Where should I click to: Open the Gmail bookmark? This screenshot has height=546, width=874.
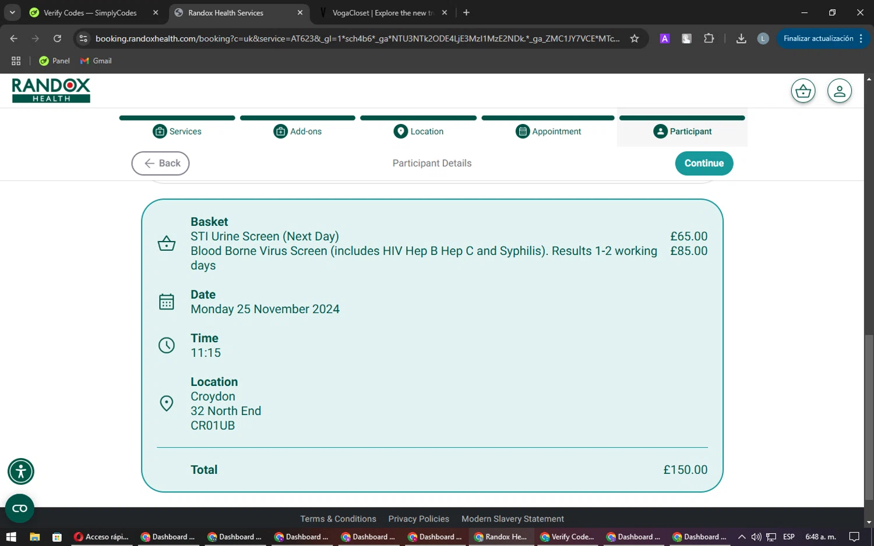pyautogui.click(x=96, y=61)
